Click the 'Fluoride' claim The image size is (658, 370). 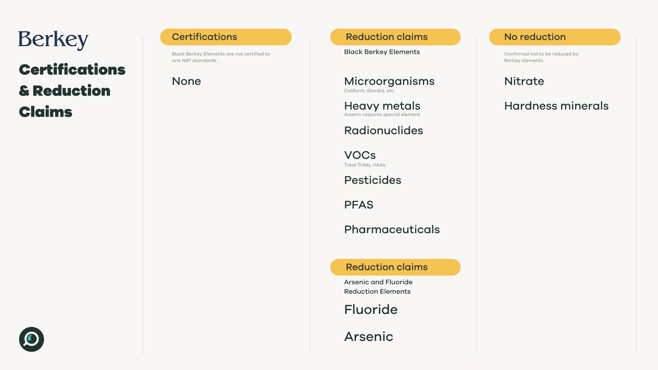(x=371, y=310)
